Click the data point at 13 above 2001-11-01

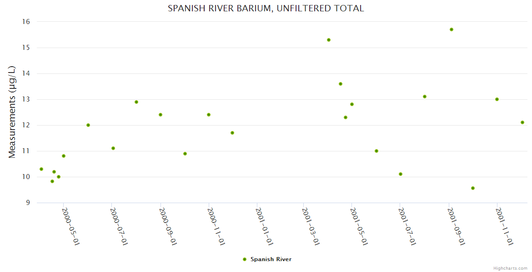[x=497, y=99]
